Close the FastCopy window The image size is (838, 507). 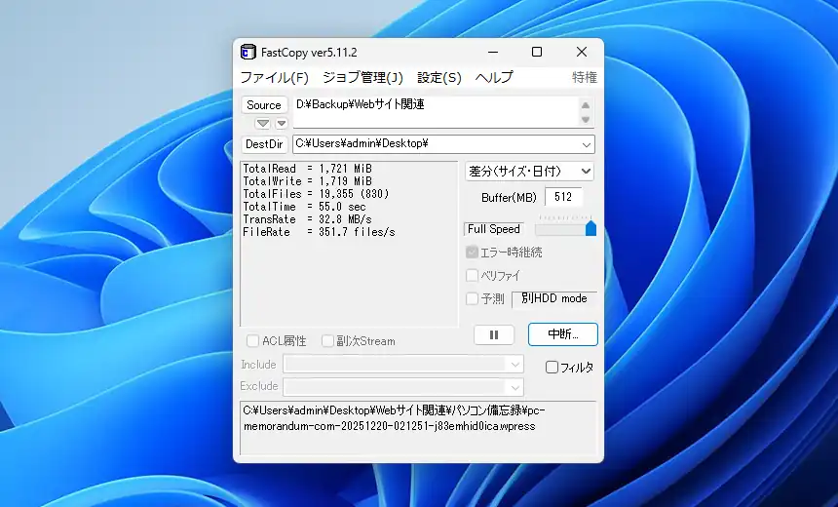(x=582, y=52)
